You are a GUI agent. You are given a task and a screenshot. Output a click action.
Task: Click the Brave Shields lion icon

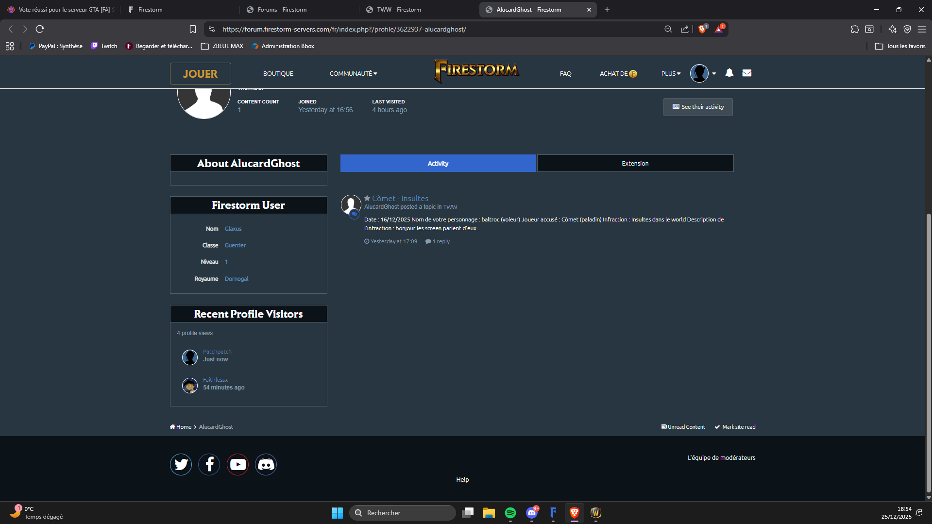click(702, 29)
